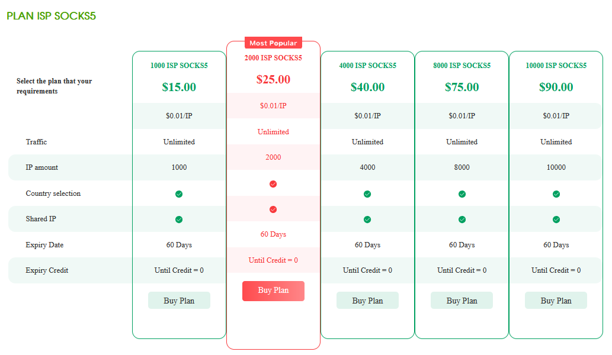Click Shared IP checkmark for 1000 ISP plan
The height and width of the screenshot is (355, 612).
179,220
